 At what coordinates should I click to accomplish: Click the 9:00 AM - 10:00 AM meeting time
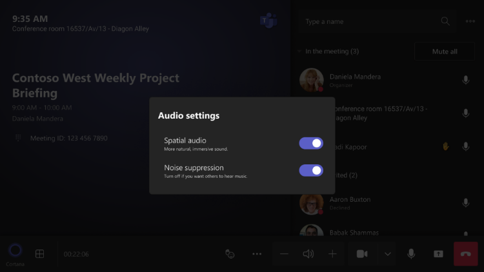coord(42,108)
